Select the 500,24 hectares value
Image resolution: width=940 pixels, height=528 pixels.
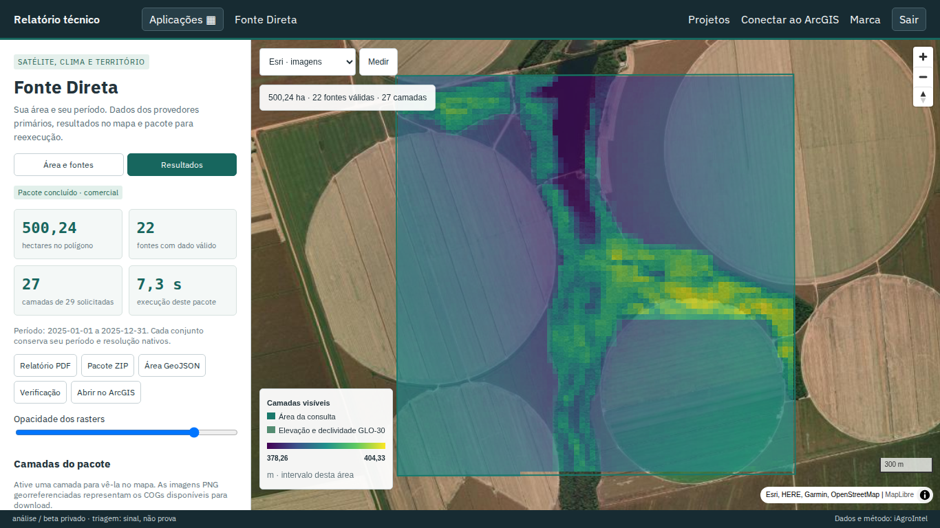pyautogui.click(x=50, y=228)
